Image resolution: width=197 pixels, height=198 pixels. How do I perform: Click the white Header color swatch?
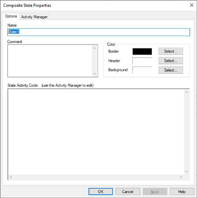(x=142, y=61)
